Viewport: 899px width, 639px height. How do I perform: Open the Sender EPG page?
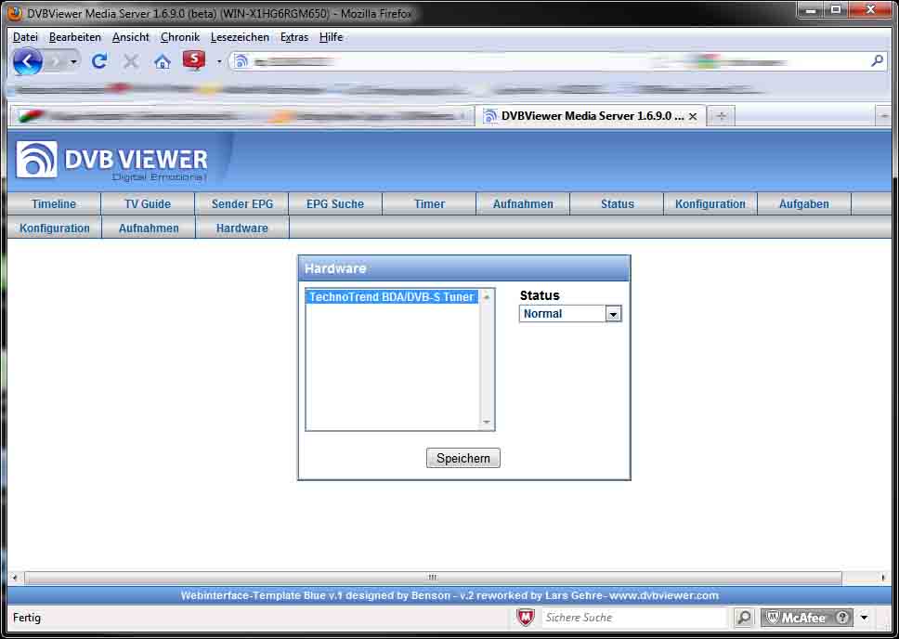click(242, 204)
